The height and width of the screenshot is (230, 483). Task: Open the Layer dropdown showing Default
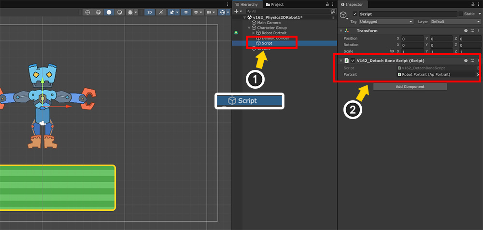pos(453,22)
